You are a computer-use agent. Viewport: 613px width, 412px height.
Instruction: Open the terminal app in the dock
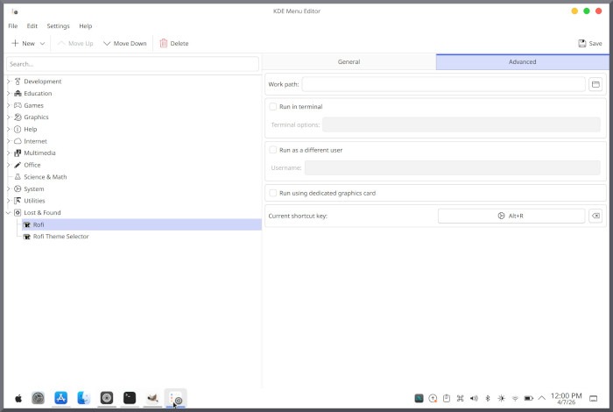130,398
